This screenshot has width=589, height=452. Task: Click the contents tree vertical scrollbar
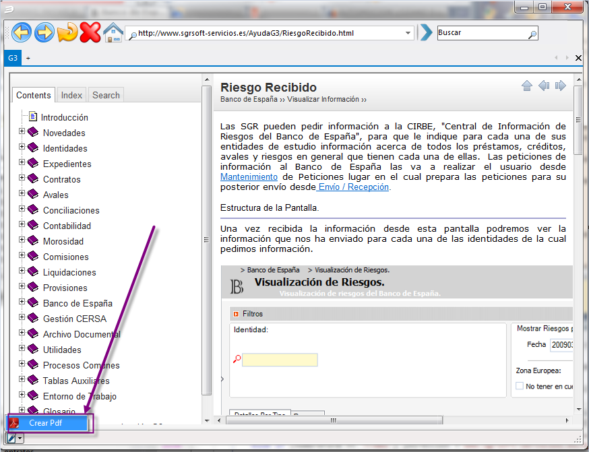click(x=207, y=240)
